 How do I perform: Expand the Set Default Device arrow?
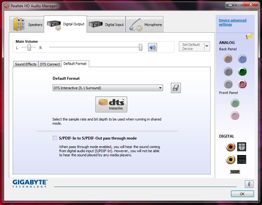click(207, 47)
